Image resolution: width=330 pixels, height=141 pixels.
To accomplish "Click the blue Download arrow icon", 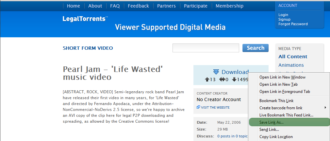I will pyautogui.click(x=216, y=72).
